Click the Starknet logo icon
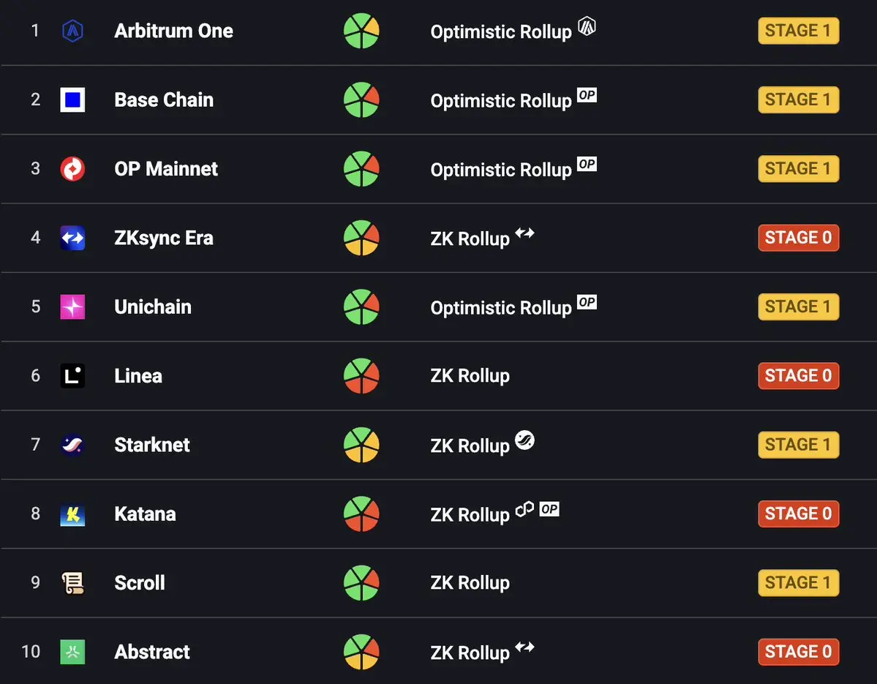 click(72, 445)
